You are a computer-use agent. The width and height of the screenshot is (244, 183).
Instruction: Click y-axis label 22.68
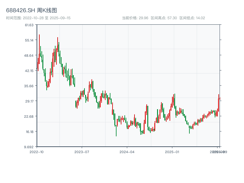coord(29,117)
